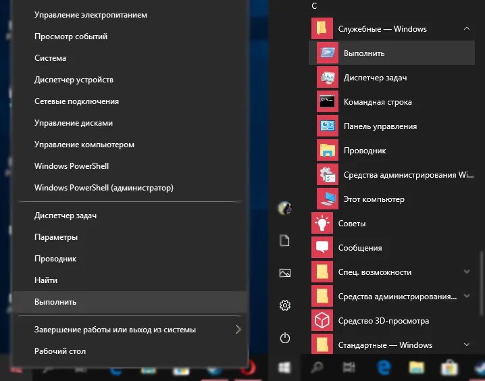Viewport: 485px width, 381px height.
Task: Open user account avatar in Start sidebar
Action: click(284, 208)
